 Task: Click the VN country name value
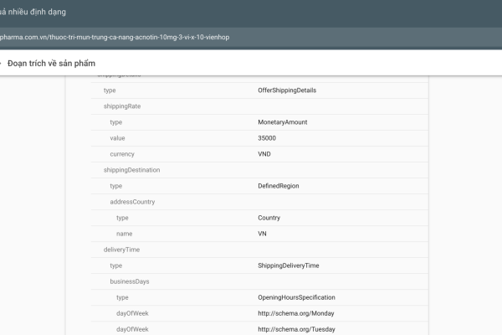click(x=263, y=234)
